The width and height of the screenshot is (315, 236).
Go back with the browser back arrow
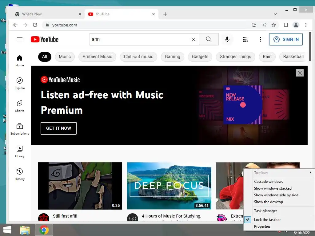[x=15, y=25]
